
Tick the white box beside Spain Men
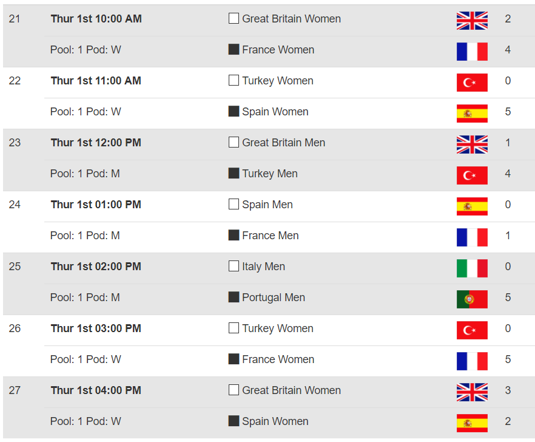click(234, 205)
